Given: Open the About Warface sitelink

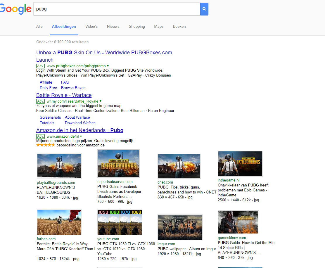Looking at the screenshot, I should [77, 117].
